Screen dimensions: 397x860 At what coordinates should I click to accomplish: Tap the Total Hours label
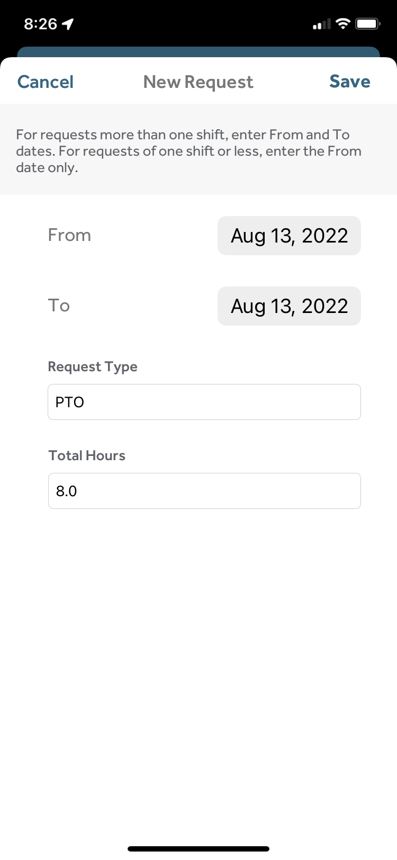click(87, 455)
